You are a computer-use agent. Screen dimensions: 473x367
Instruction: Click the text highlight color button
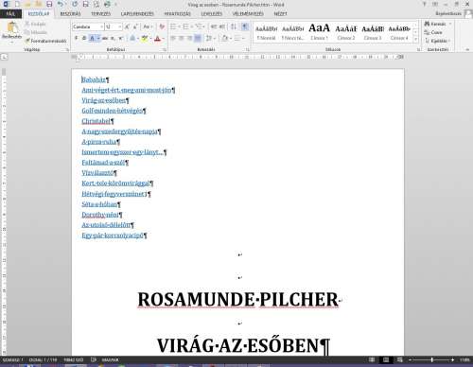pyautogui.click(x=144, y=39)
